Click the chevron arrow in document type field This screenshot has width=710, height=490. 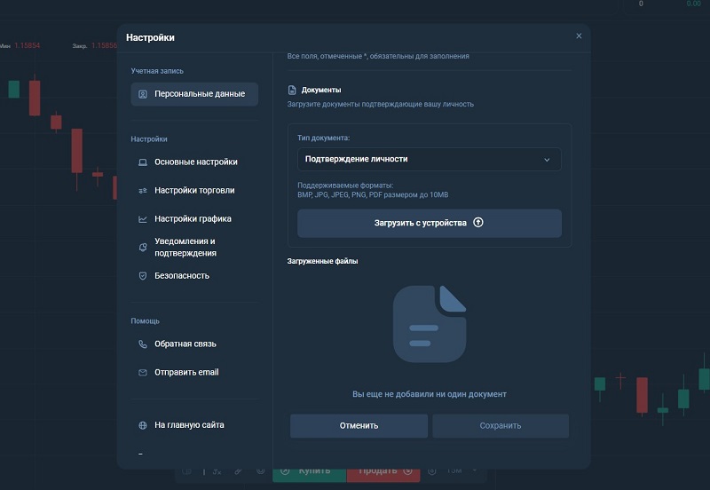pyautogui.click(x=547, y=160)
